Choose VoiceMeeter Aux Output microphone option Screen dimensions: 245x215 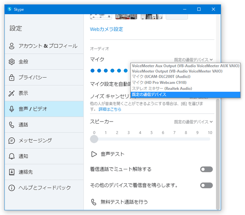tap(186, 66)
